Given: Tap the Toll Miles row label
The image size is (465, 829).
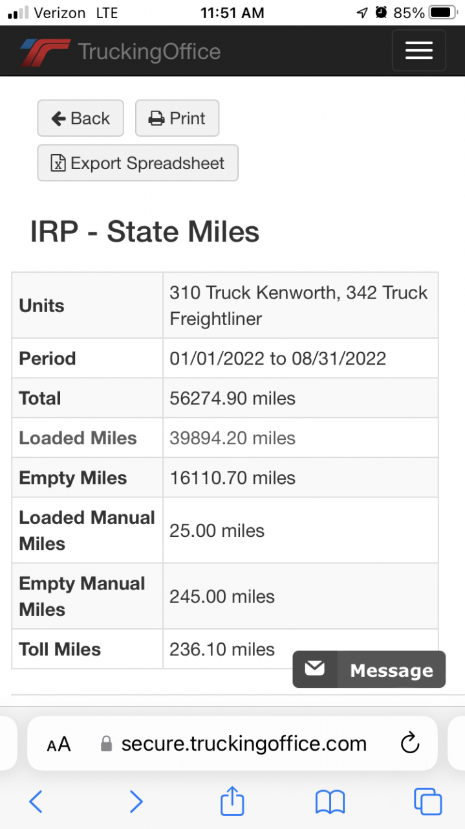Looking at the screenshot, I should 60,650.
